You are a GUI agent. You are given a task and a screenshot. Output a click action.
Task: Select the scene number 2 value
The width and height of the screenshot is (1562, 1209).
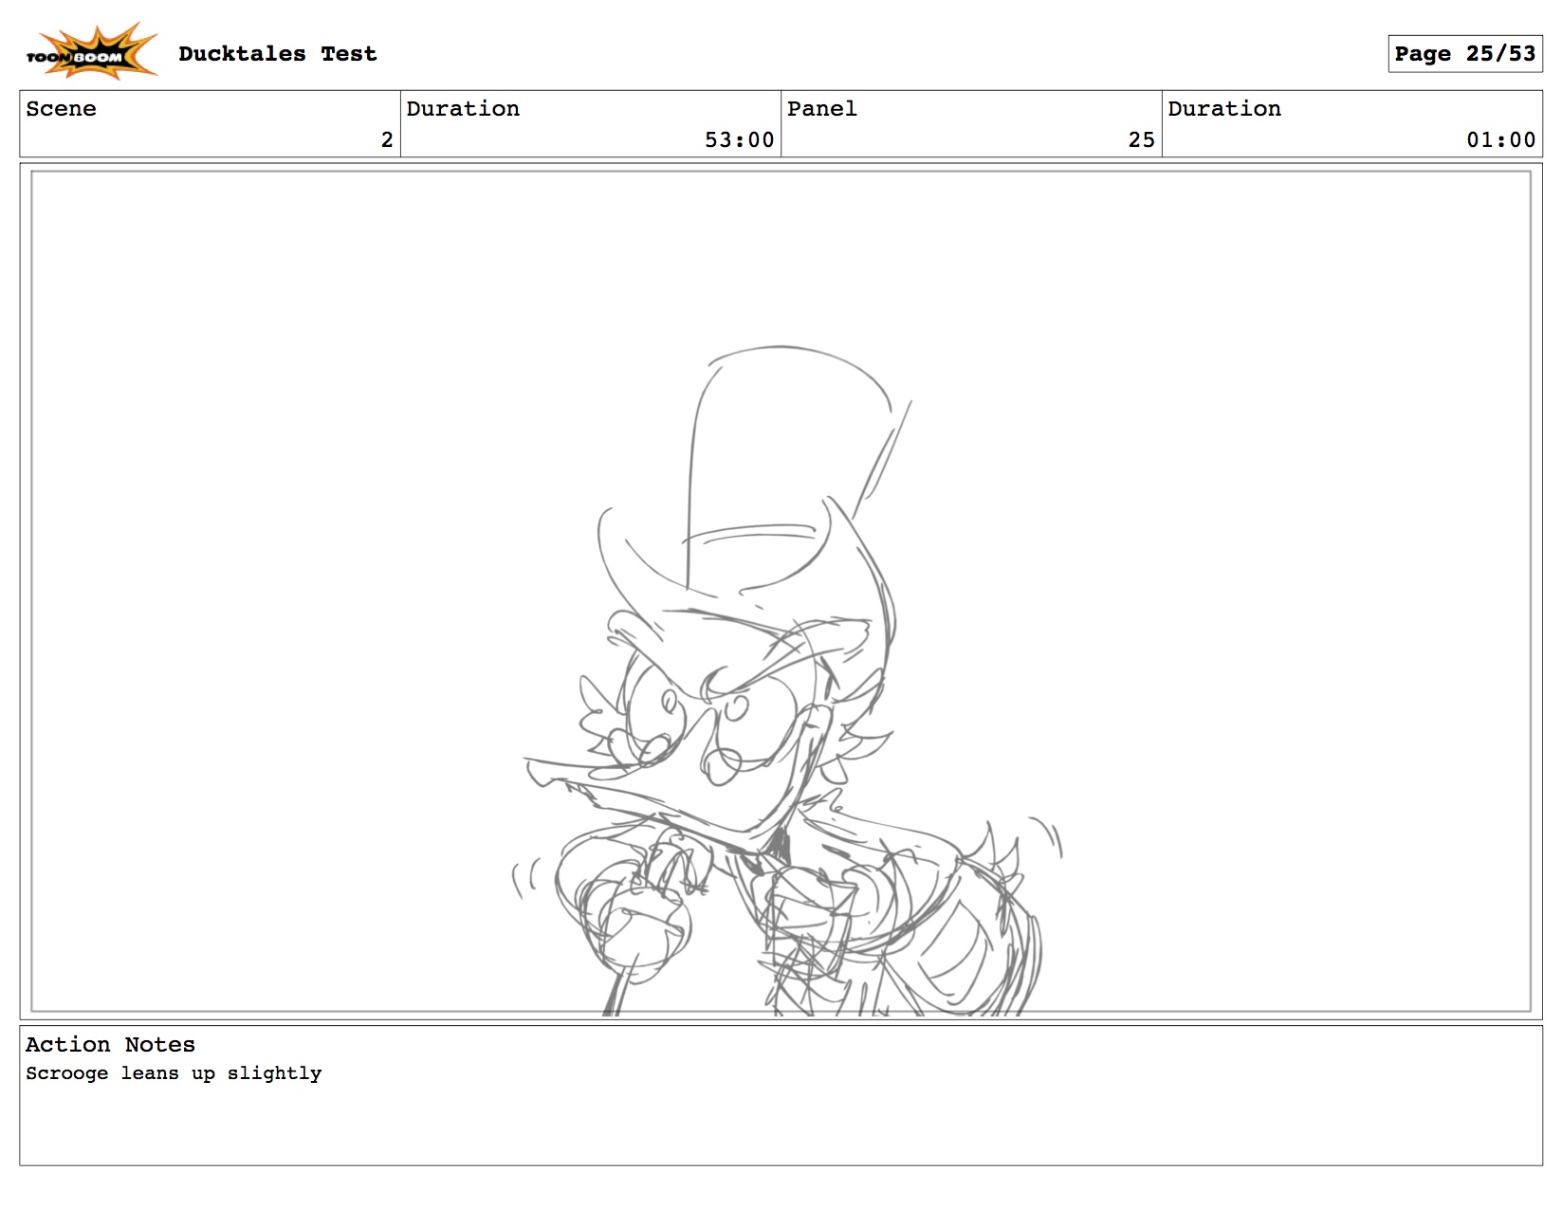click(x=386, y=140)
